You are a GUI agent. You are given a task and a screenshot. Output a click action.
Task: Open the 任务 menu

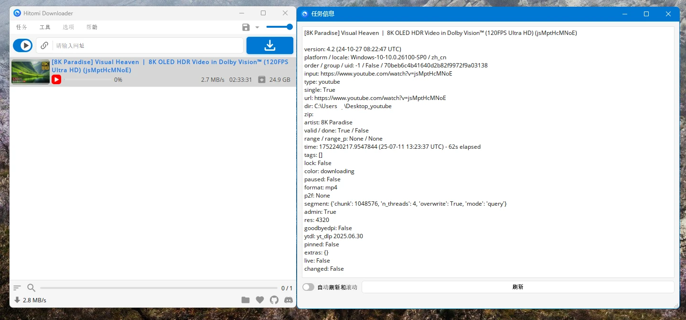tap(21, 27)
